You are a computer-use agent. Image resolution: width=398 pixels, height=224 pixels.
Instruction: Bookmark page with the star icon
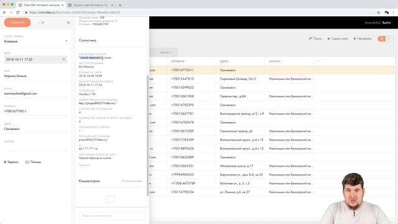click(379, 12)
